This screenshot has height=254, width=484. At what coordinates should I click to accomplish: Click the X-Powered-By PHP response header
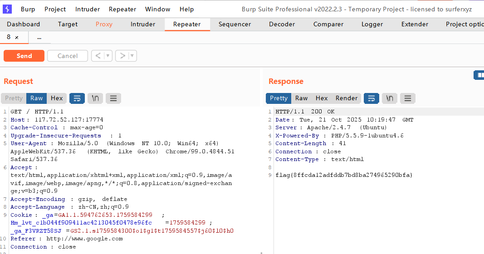click(339, 136)
